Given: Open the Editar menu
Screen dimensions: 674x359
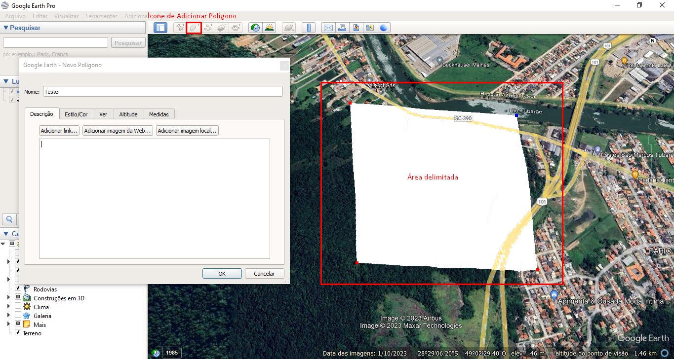Looking at the screenshot, I should coord(40,16).
